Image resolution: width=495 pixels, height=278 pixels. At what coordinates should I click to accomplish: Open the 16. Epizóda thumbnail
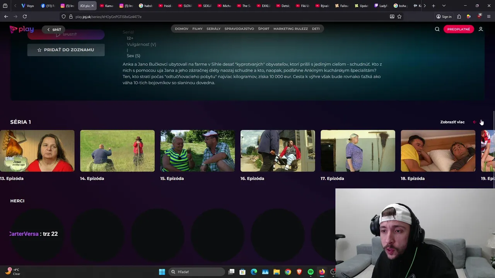point(278,151)
